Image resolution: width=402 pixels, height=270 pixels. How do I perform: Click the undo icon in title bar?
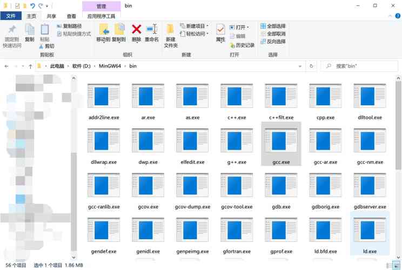coord(32,5)
